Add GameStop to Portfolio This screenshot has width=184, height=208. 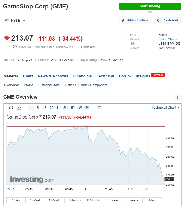tap(135, 20)
